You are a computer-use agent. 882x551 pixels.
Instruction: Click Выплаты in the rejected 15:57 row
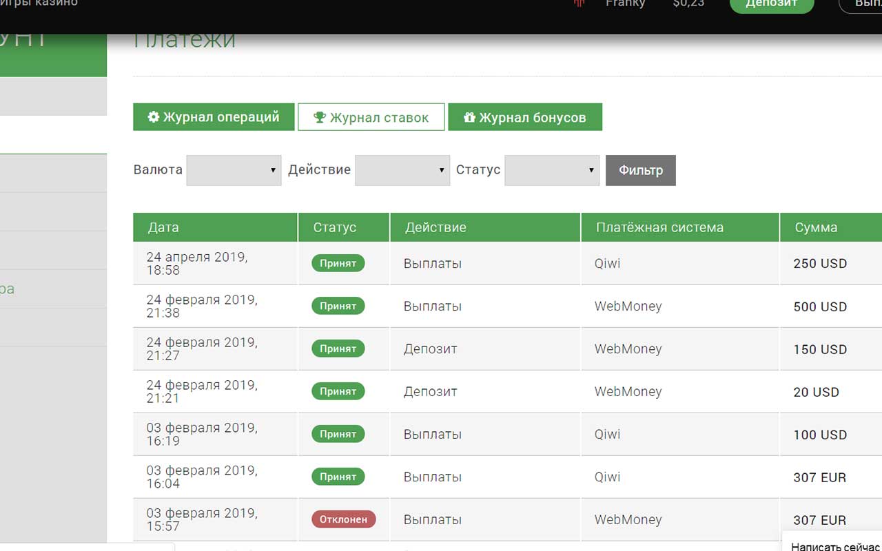[x=433, y=520]
